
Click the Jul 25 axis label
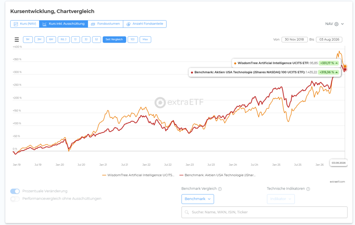click(298, 165)
